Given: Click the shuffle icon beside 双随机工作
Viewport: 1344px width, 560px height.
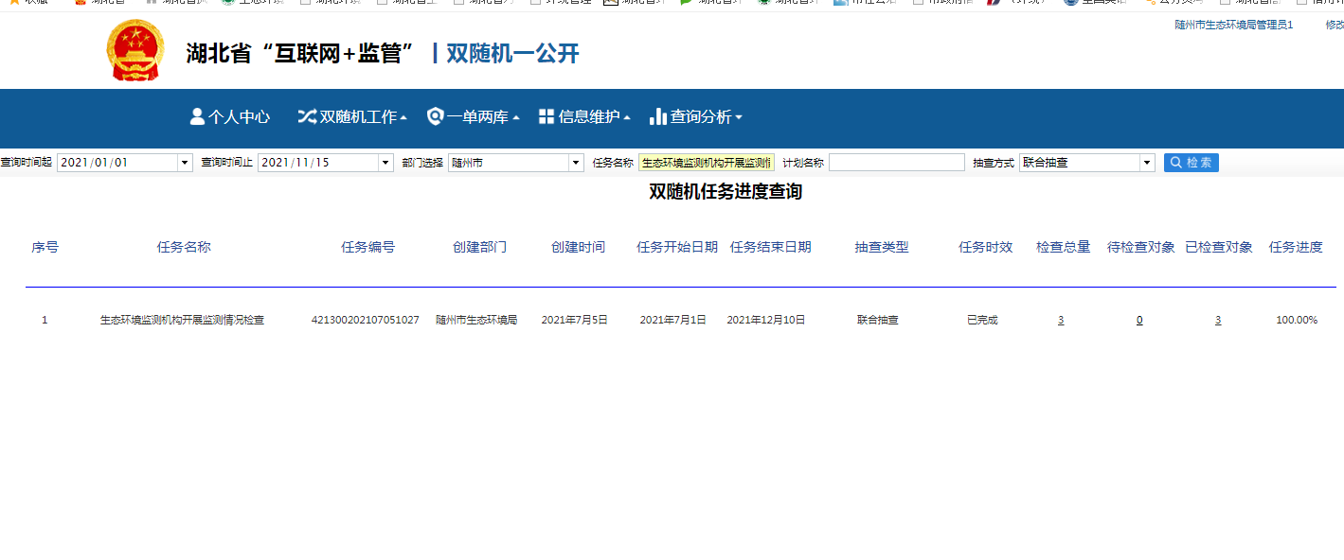Looking at the screenshot, I should click(x=307, y=116).
